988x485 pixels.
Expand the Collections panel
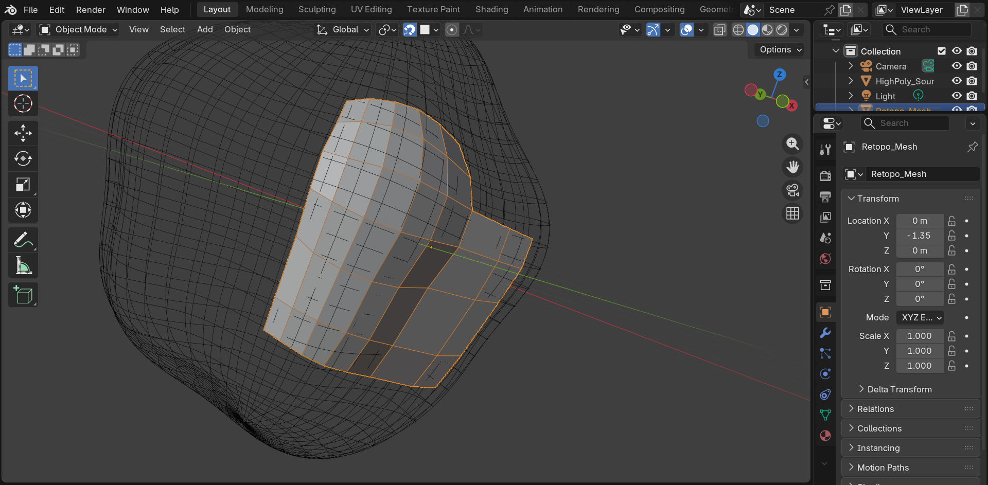(x=910, y=428)
